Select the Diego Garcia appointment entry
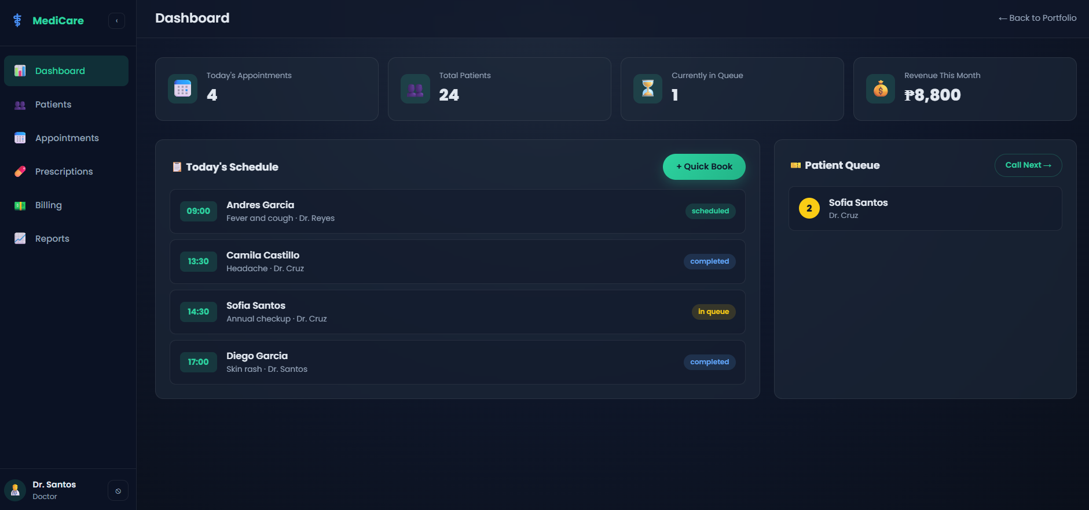The width and height of the screenshot is (1089, 510). (457, 362)
